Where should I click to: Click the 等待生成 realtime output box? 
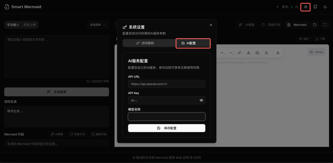coord(56,116)
